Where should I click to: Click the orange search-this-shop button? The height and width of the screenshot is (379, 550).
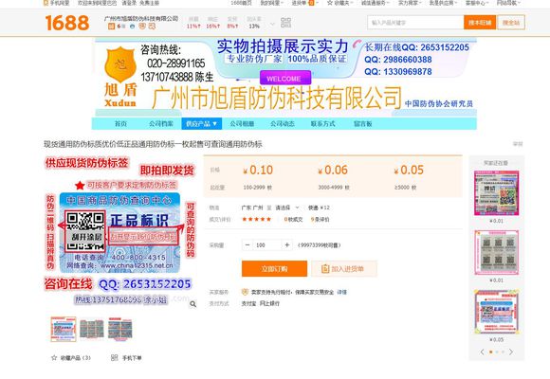(480, 23)
